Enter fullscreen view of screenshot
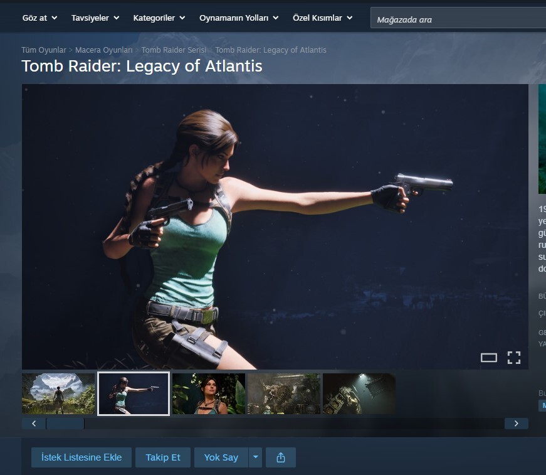 (514, 358)
